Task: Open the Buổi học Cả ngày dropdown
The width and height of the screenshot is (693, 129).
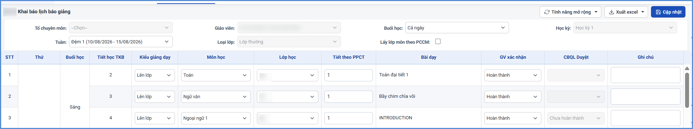Action: point(457,28)
